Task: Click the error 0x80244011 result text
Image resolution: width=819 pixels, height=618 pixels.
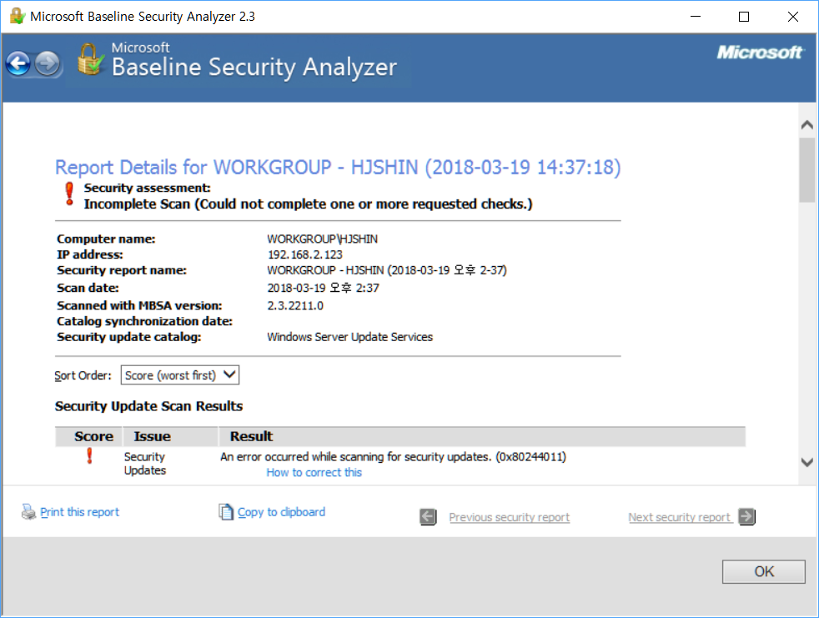Action: tap(393, 456)
